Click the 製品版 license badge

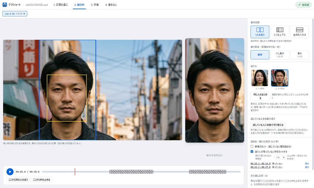tap(304, 5)
